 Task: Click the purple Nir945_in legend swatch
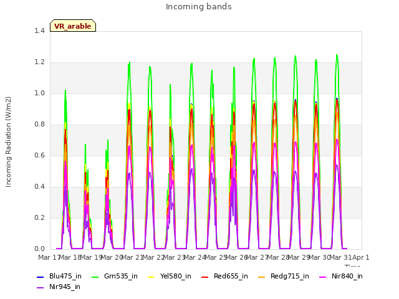pos(40,288)
